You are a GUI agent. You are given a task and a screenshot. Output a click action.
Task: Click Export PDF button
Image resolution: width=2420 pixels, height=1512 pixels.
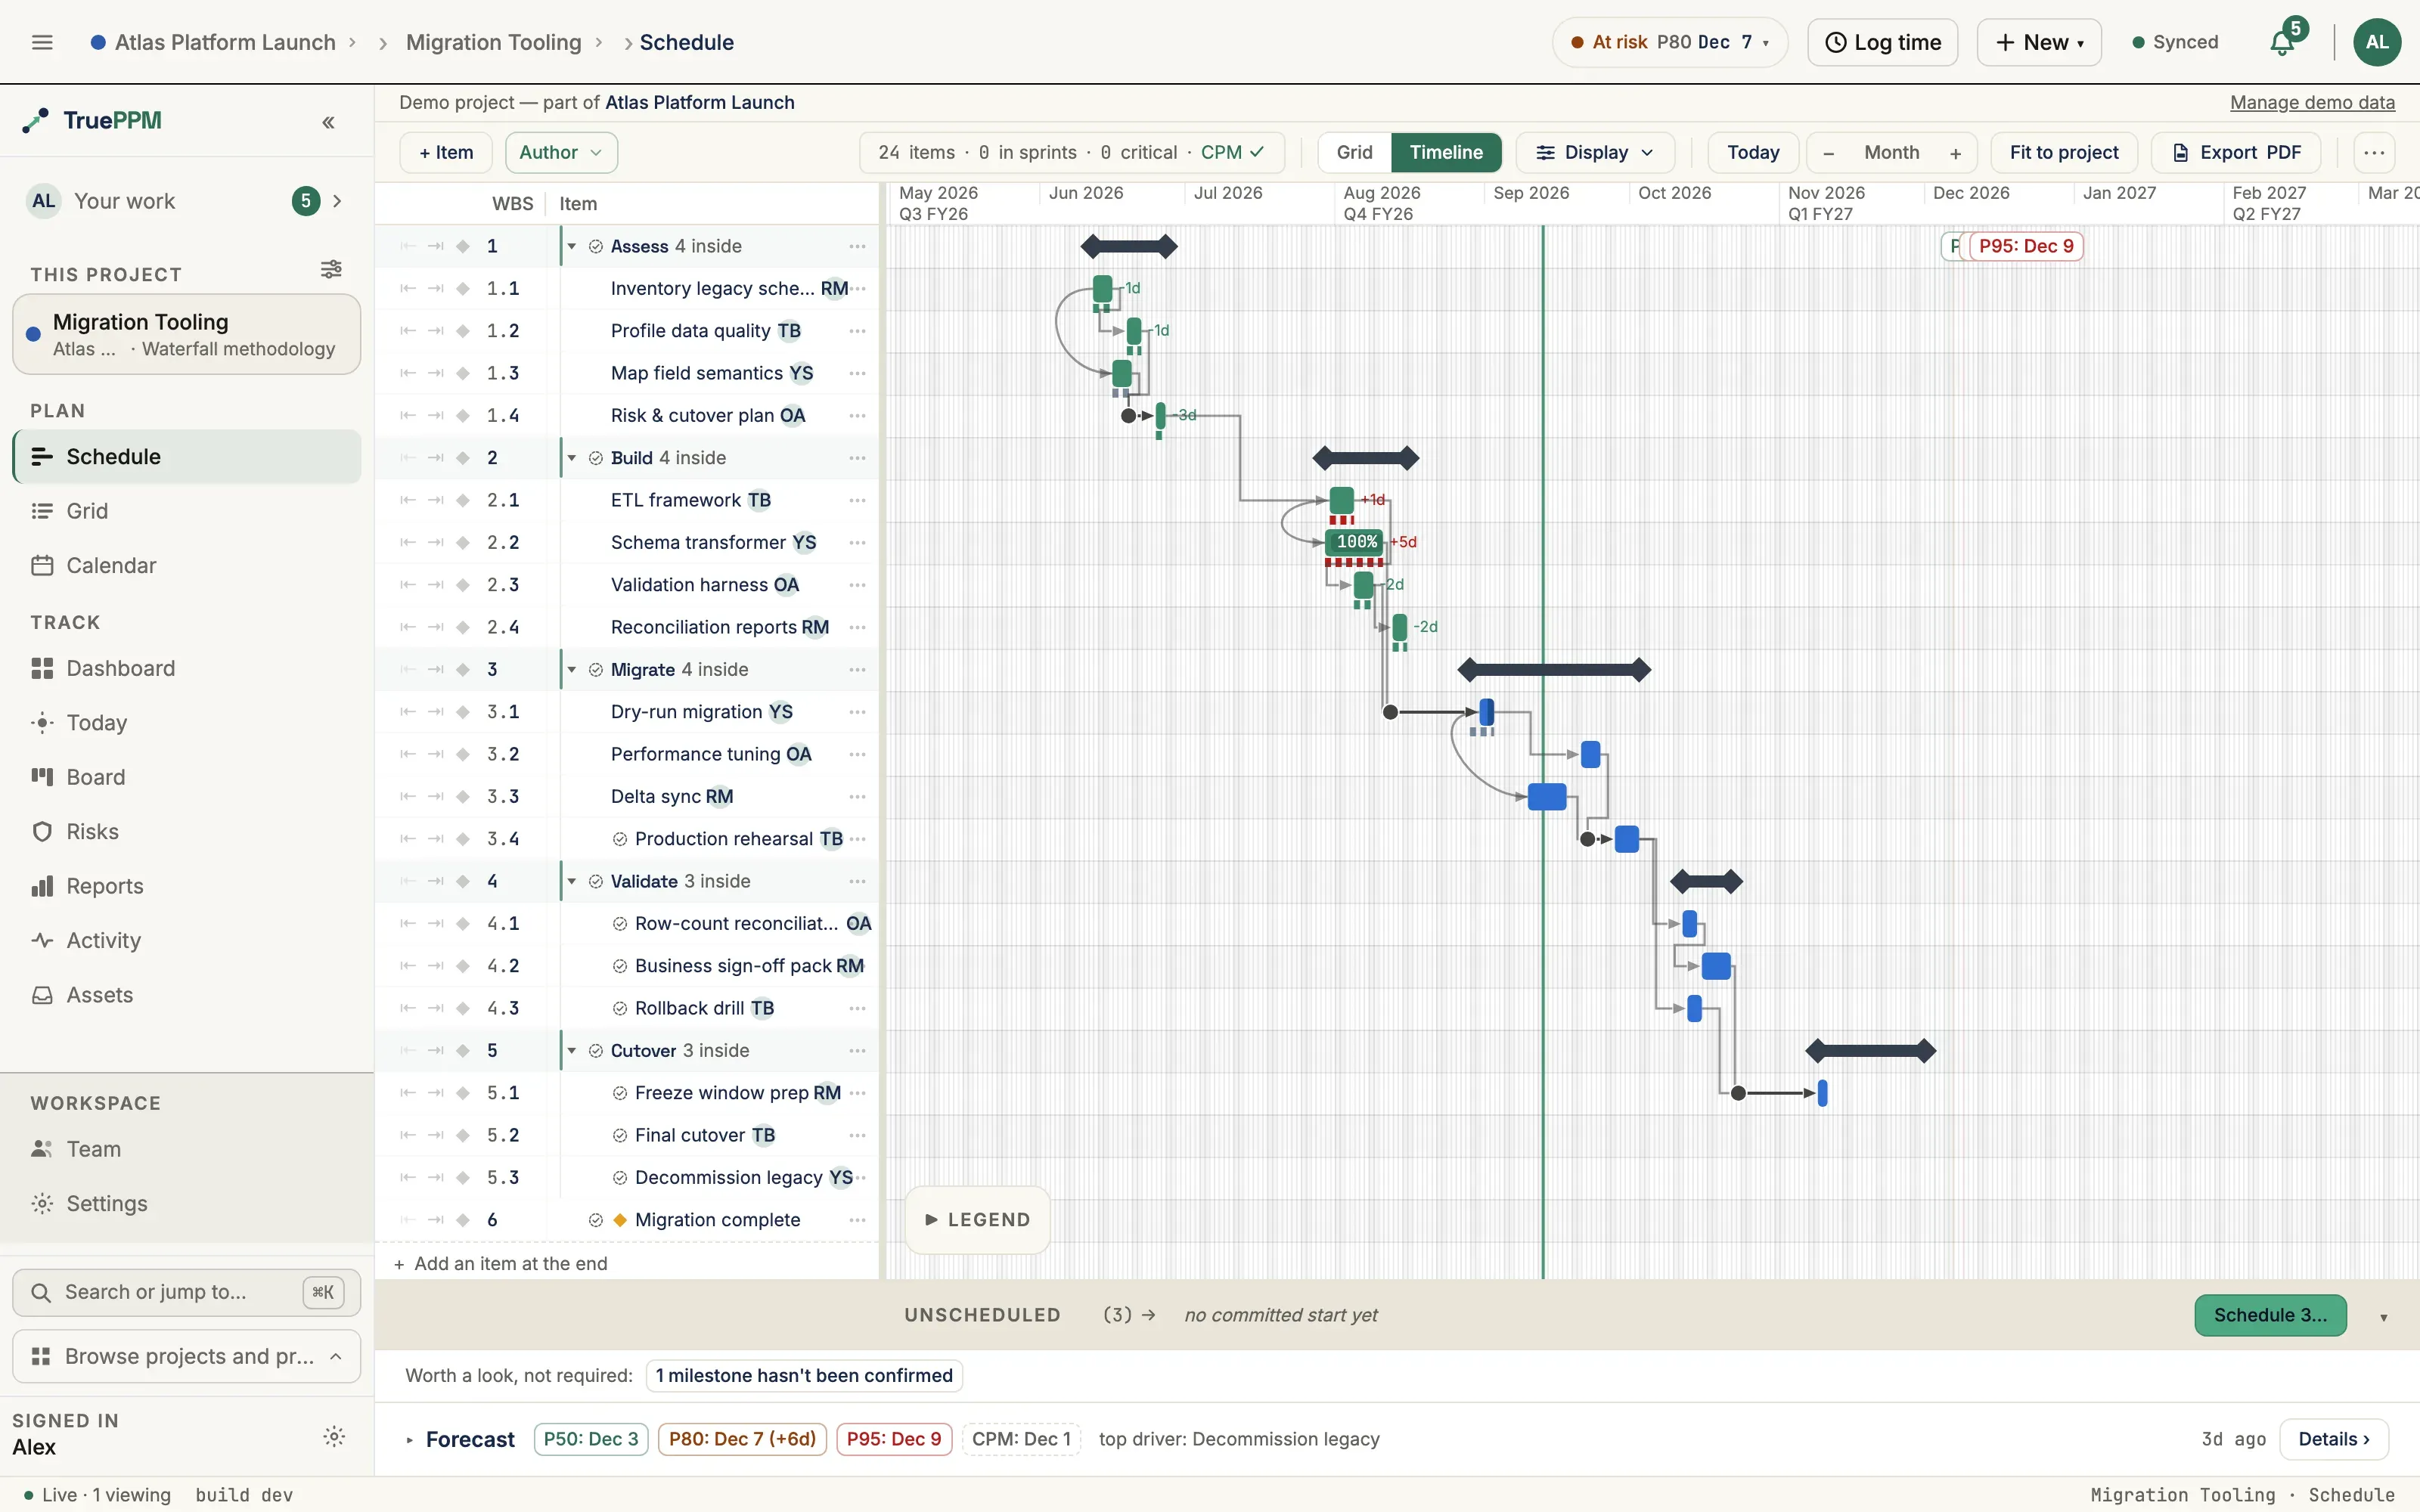click(2236, 153)
